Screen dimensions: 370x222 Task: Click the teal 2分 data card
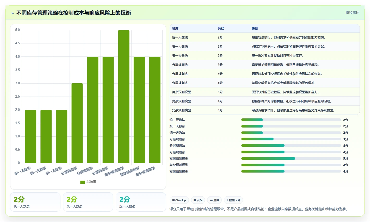click(x=141, y=202)
